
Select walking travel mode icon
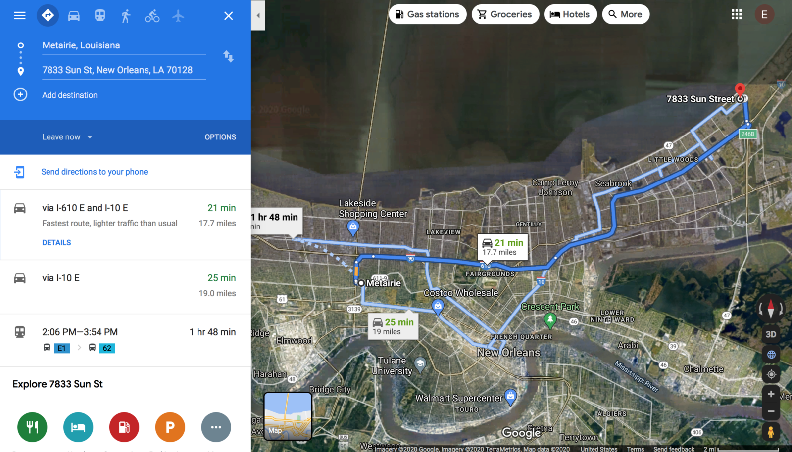pos(126,16)
